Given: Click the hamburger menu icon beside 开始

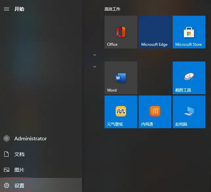Looking at the screenshot, I should (x=7, y=9).
